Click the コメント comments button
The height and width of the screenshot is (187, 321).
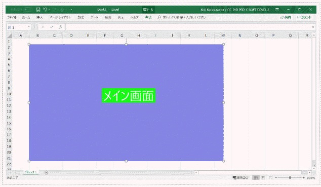[304, 17]
